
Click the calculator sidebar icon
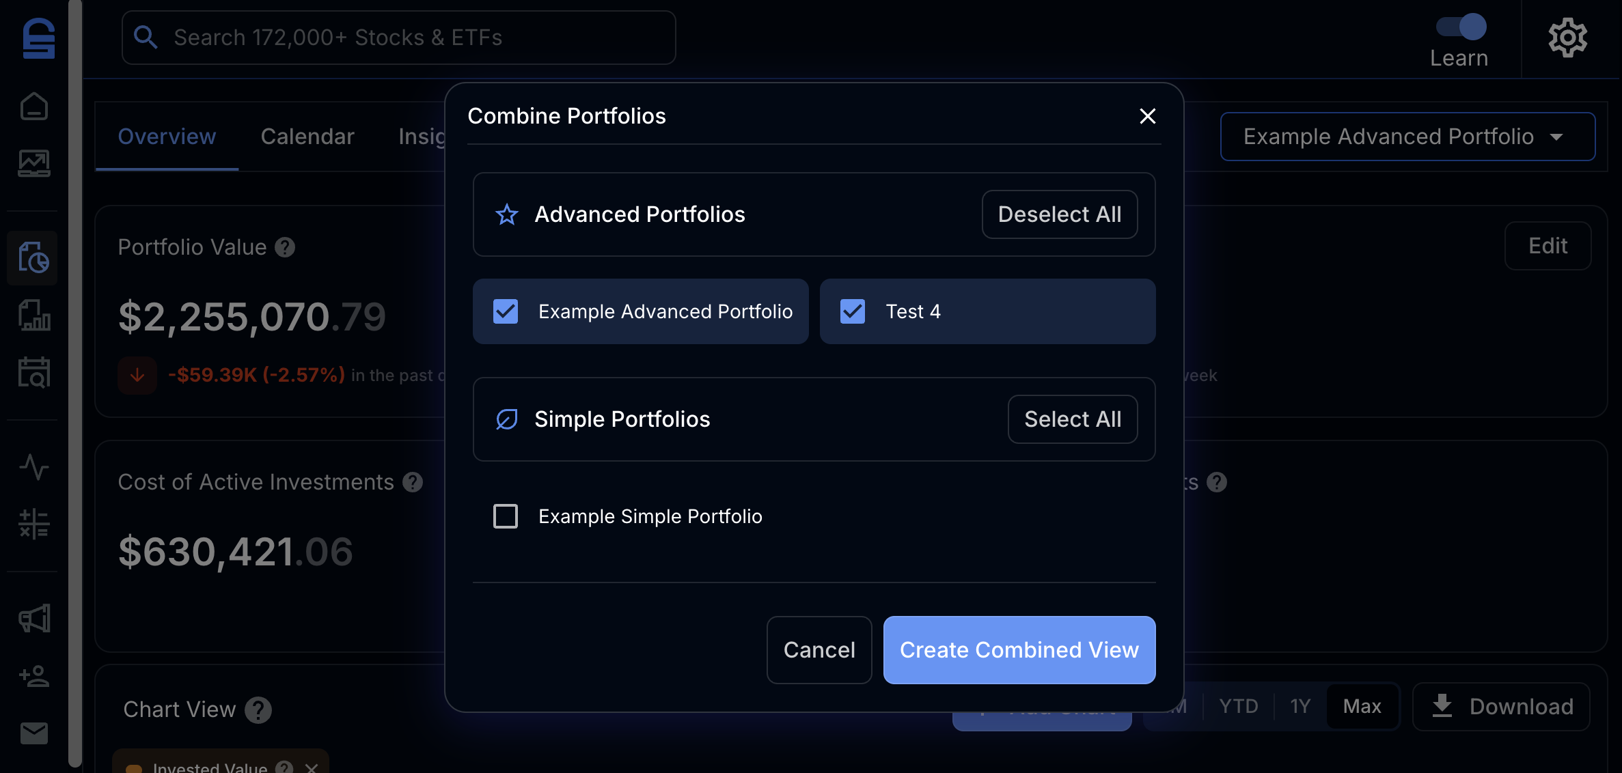(33, 524)
